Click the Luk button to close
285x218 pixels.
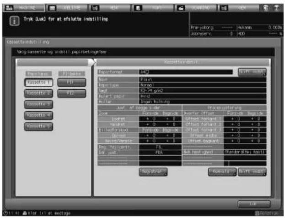click(x=254, y=204)
